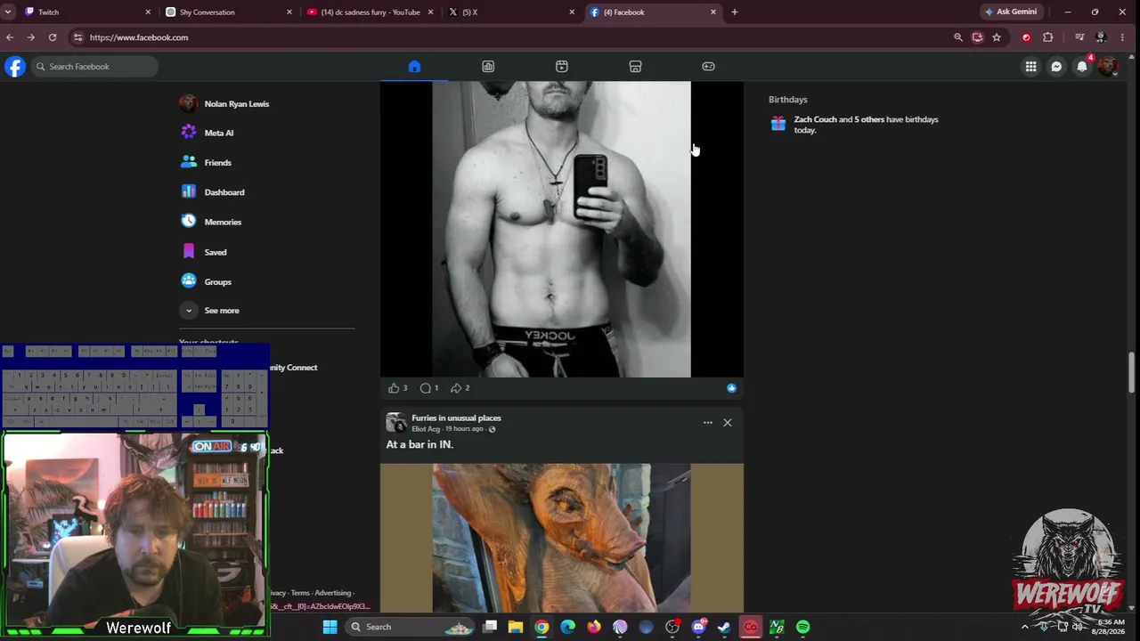Share the mirror selfie post

pyautogui.click(x=456, y=388)
